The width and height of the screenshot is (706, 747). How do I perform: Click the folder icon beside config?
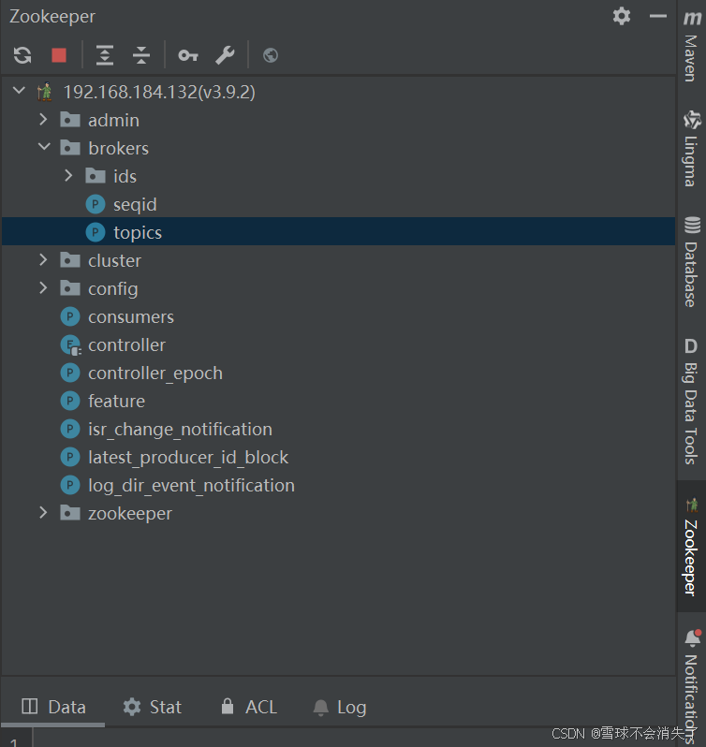[x=70, y=288]
